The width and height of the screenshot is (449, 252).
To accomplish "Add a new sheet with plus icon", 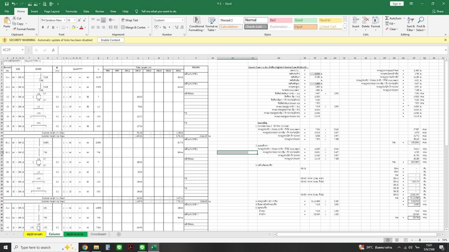I will pyautogui.click(x=118, y=234).
